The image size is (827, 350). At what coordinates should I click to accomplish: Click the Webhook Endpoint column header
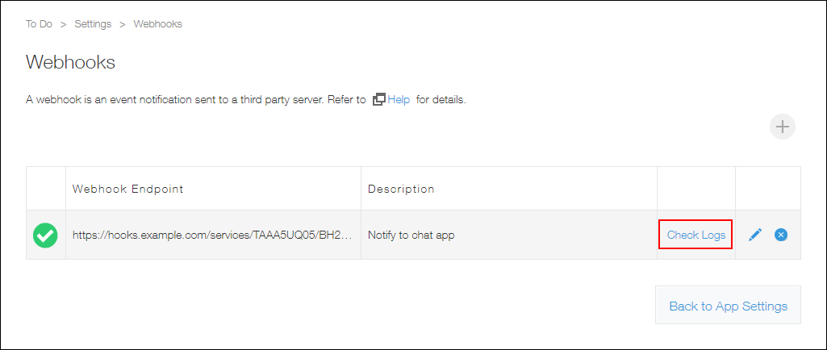pyautogui.click(x=128, y=189)
